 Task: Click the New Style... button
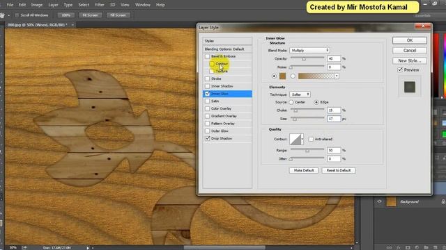click(x=410, y=60)
